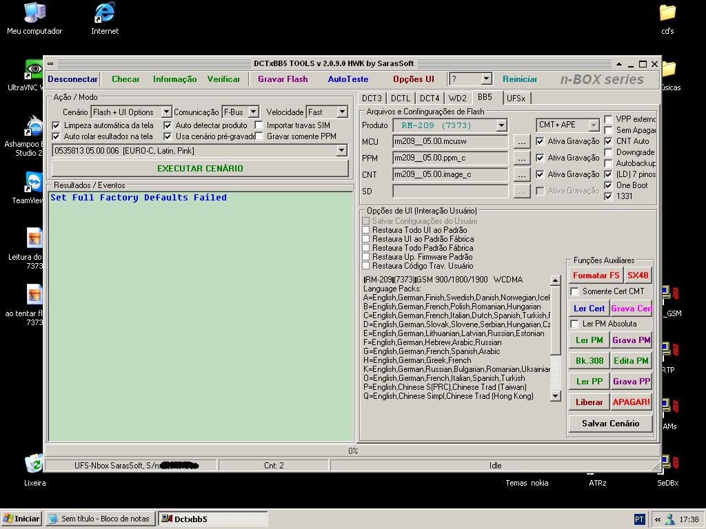
Task: Click the Ler PM button
Action: tap(589, 340)
